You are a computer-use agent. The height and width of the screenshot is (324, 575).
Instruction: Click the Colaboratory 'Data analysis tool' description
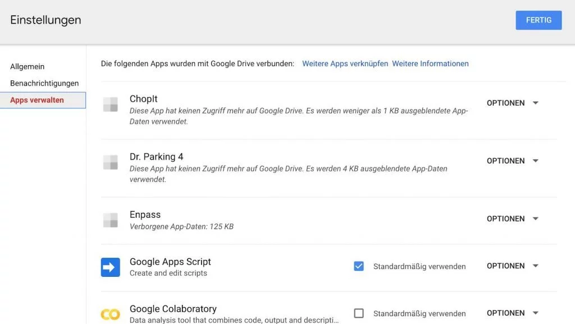[234, 320]
